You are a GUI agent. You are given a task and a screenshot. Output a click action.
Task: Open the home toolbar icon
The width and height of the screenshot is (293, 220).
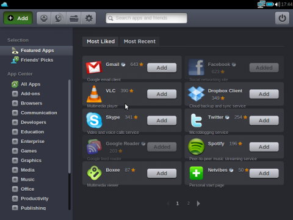tap(44, 18)
